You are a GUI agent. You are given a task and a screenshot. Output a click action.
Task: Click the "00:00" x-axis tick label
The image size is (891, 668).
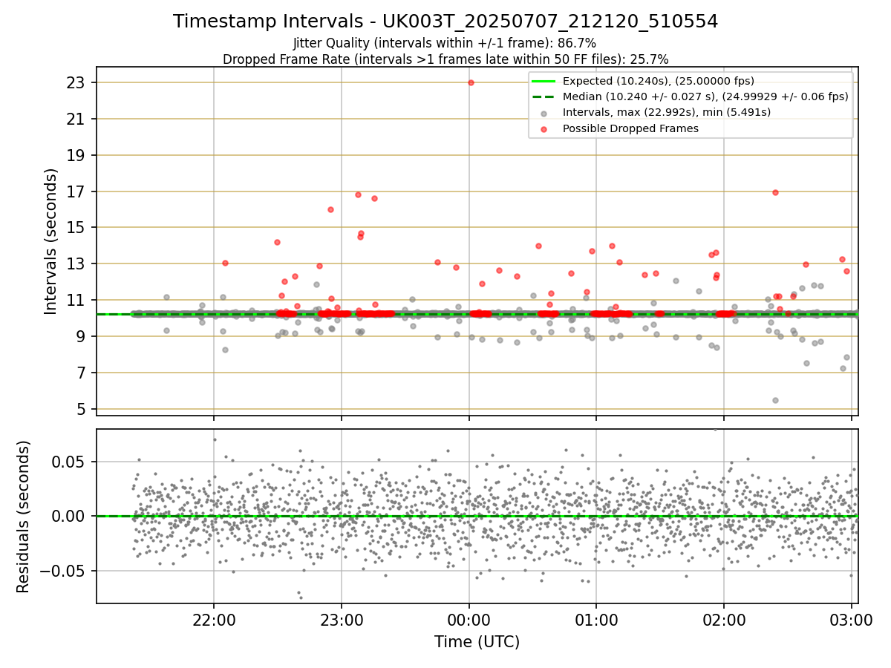[469, 620]
